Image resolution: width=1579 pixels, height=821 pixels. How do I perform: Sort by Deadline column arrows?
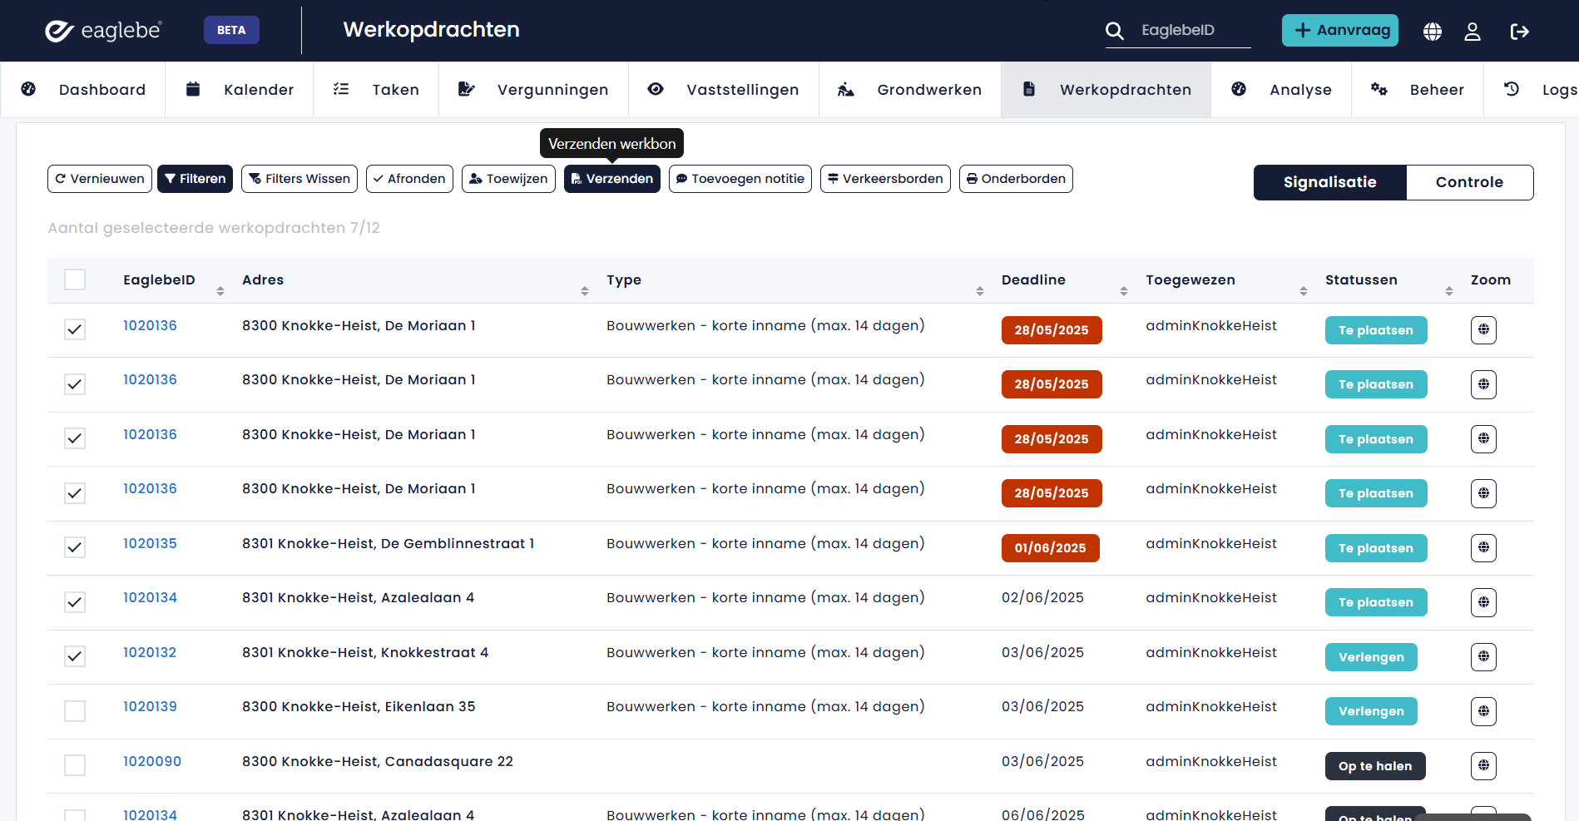[1124, 291]
